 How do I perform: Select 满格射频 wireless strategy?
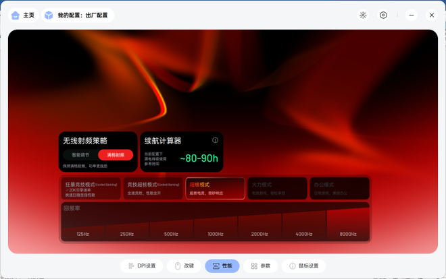116,155
